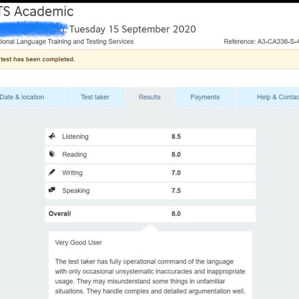This screenshot has height=299, width=299.
Task: Click the band description paragraph
Action: (150, 276)
